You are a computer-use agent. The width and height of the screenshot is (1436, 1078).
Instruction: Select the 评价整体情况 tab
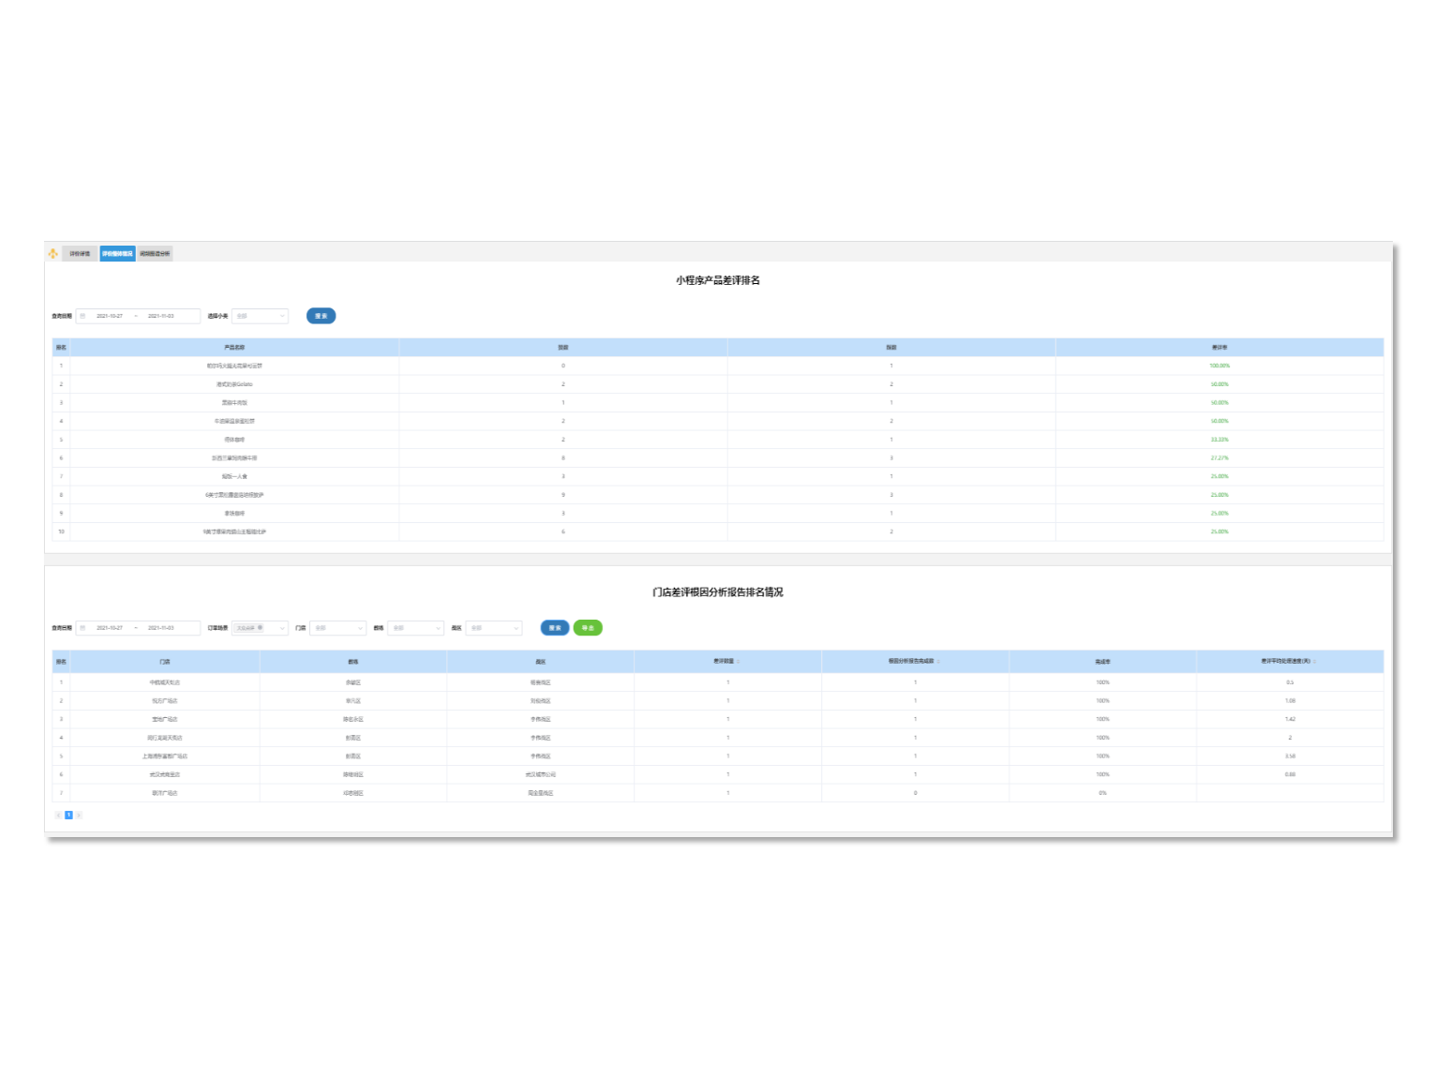pyautogui.click(x=117, y=254)
